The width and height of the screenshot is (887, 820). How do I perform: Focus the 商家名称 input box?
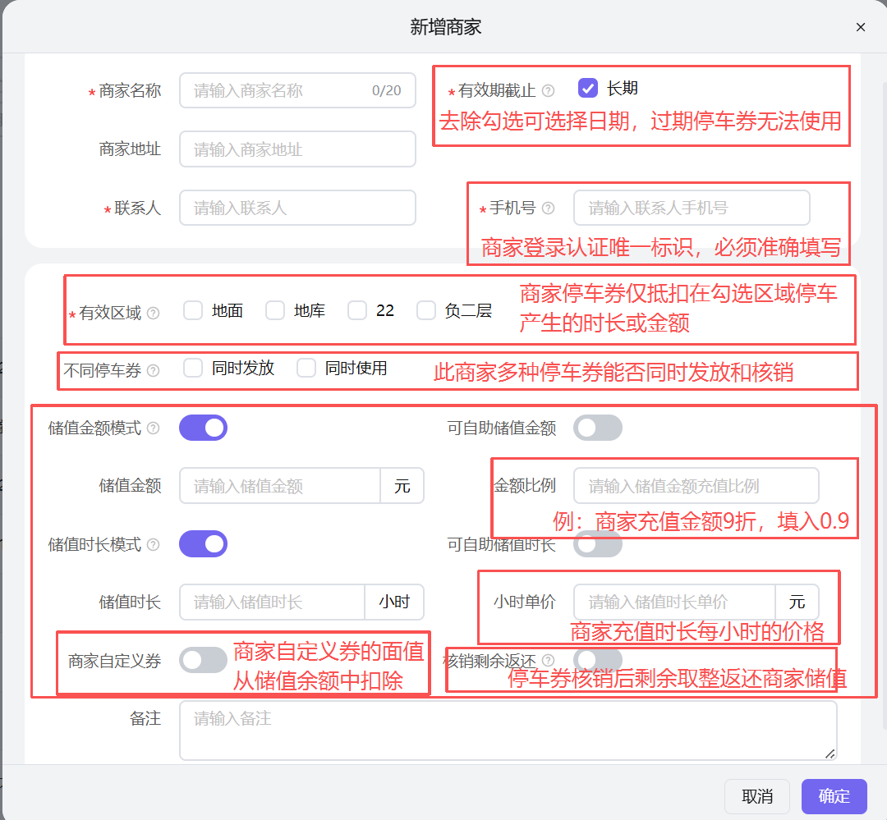[x=296, y=90]
